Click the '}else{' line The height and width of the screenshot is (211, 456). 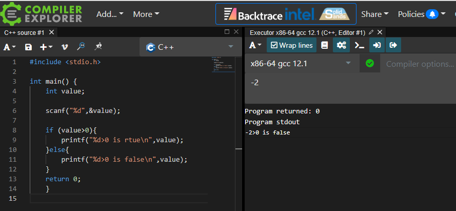pos(57,149)
